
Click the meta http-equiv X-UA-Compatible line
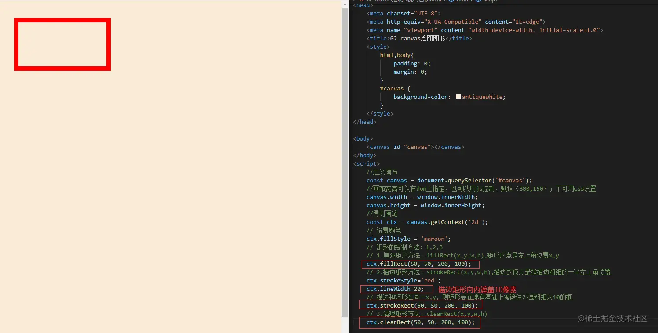click(x=456, y=22)
